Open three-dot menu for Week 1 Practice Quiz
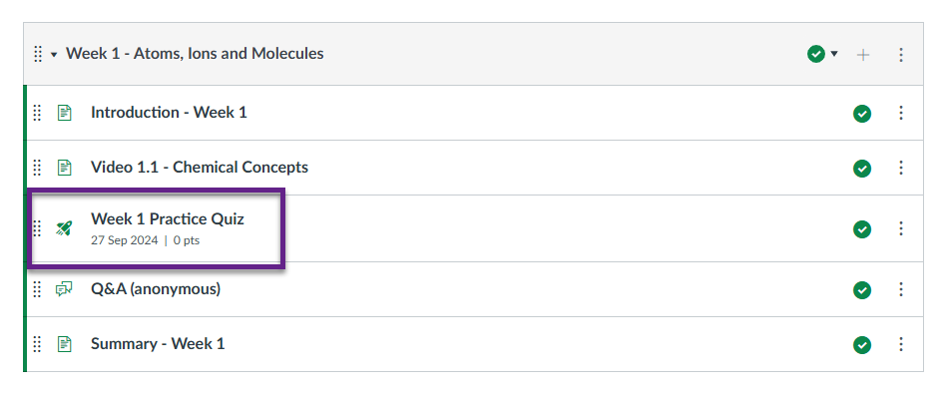The width and height of the screenshot is (945, 396). [901, 228]
